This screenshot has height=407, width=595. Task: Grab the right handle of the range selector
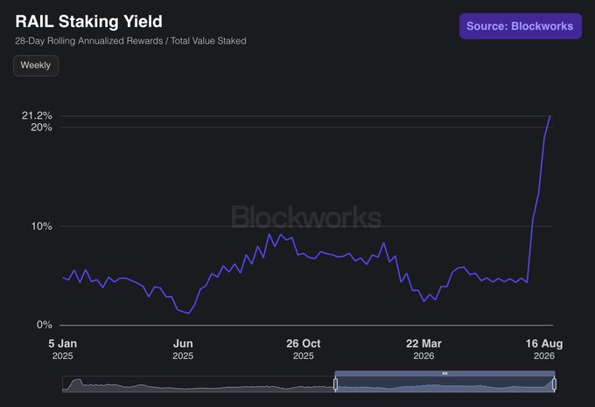click(x=554, y=384)
